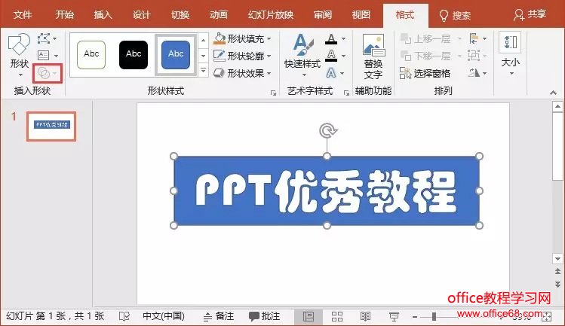Click 中文(中国) language indicator
Viewport: 565px width, 326px height.
(164, 316)
